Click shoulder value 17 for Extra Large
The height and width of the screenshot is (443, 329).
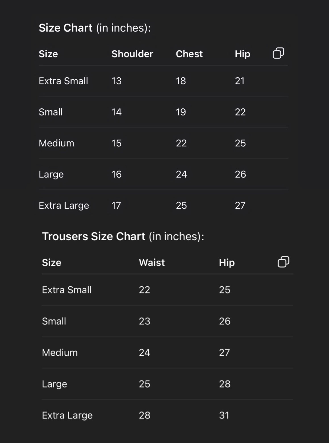(x=116, y=205)
